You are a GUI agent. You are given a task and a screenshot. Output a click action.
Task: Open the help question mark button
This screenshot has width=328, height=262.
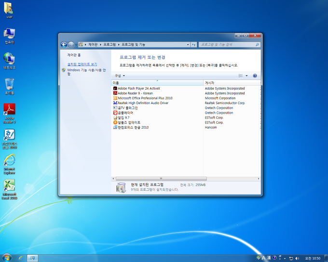coord(255,76)
